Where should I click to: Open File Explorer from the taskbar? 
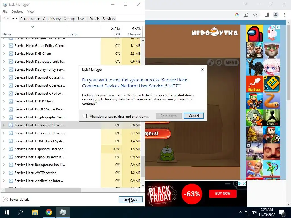coord(35,212)
